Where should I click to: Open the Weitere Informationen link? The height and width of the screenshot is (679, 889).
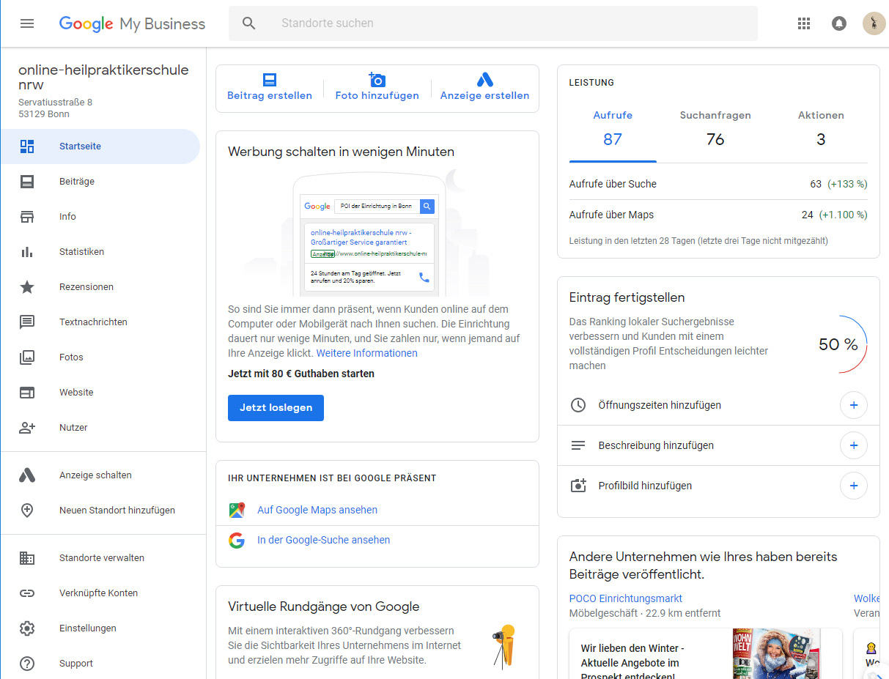click(366, 353)
